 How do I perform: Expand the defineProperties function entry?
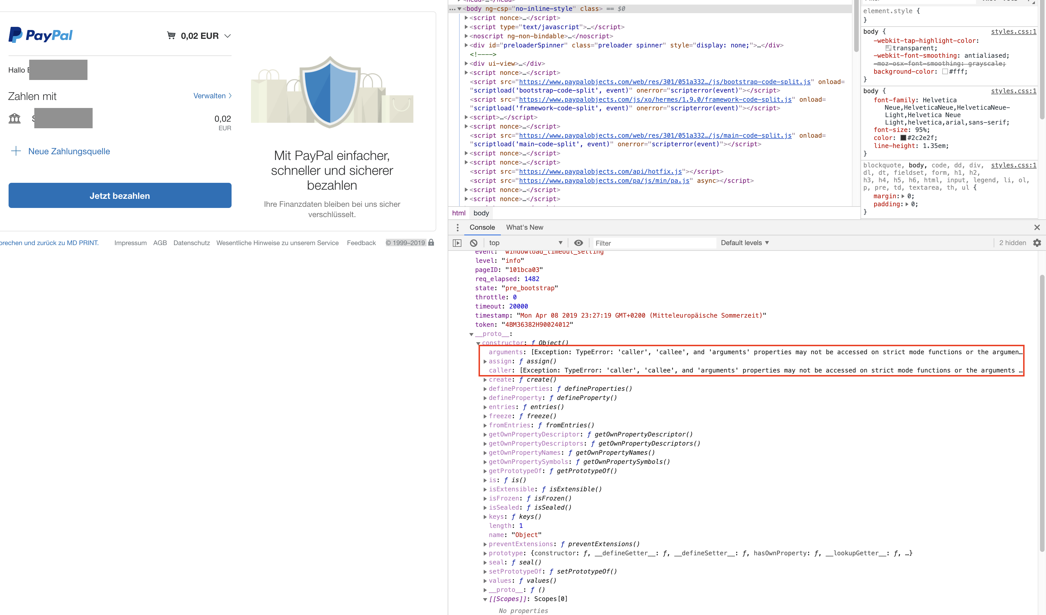[485, 389]
